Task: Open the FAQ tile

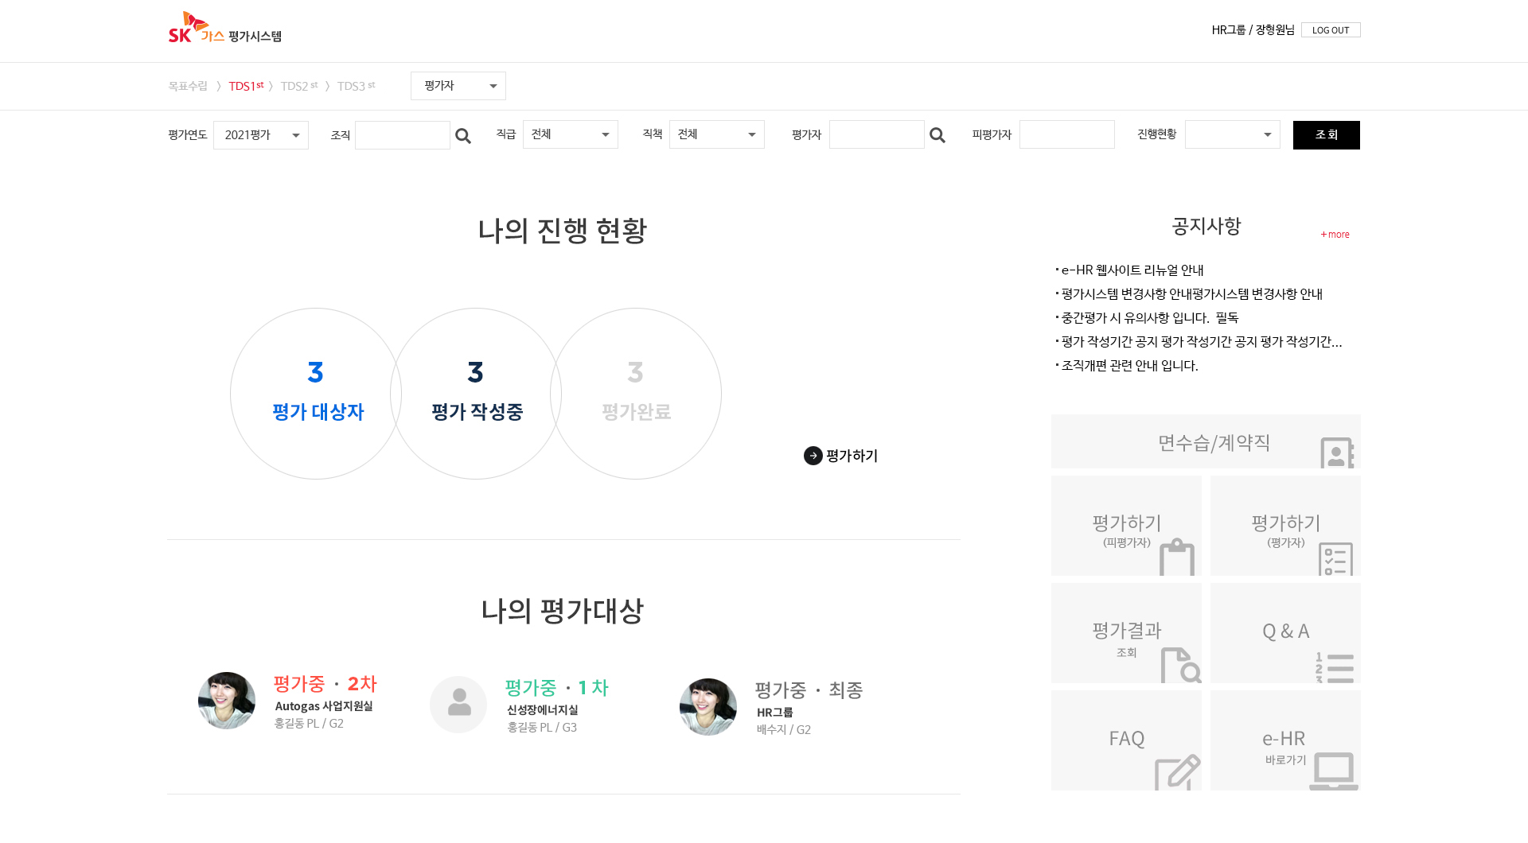Action: [1126, 740]
